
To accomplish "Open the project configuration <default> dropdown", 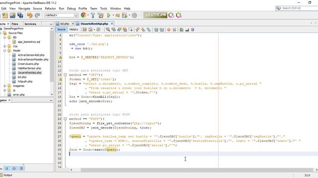I will pos(62,15).
